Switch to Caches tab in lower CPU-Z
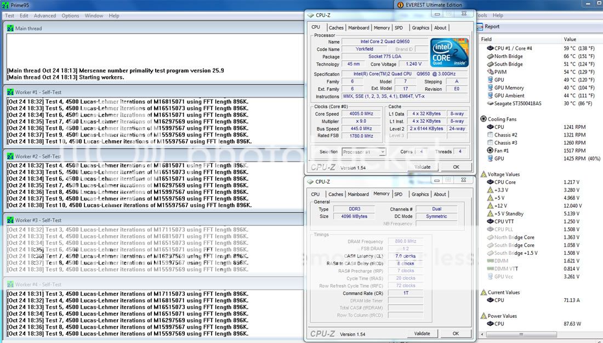This screenshot has height=343, width=603. click(335, 194)
